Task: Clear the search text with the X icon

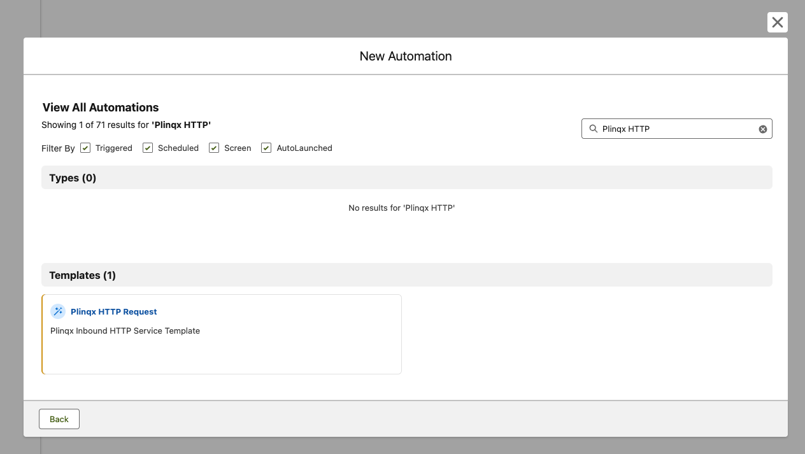Action: (x=762, y=129)
